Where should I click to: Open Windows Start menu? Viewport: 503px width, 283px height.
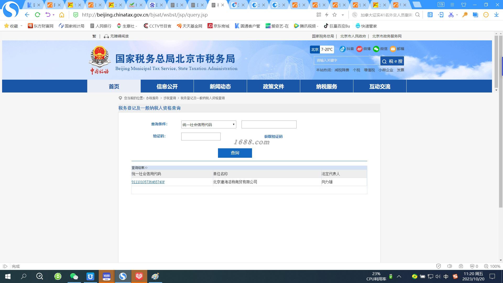pyautogui.click(x=8, y=276)
